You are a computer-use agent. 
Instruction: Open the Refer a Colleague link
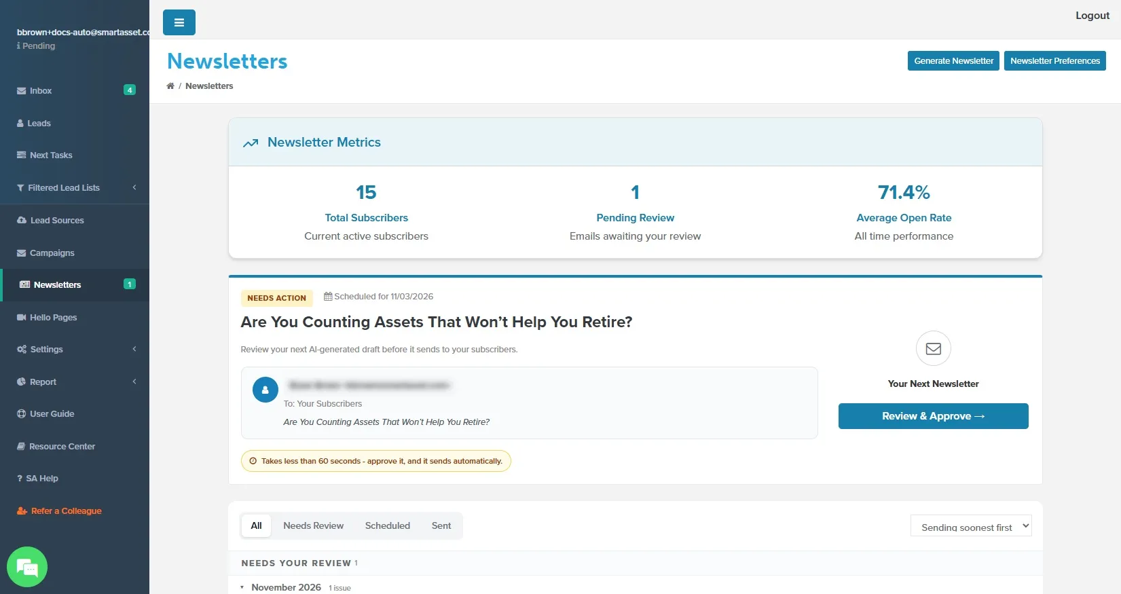[67, 511]
